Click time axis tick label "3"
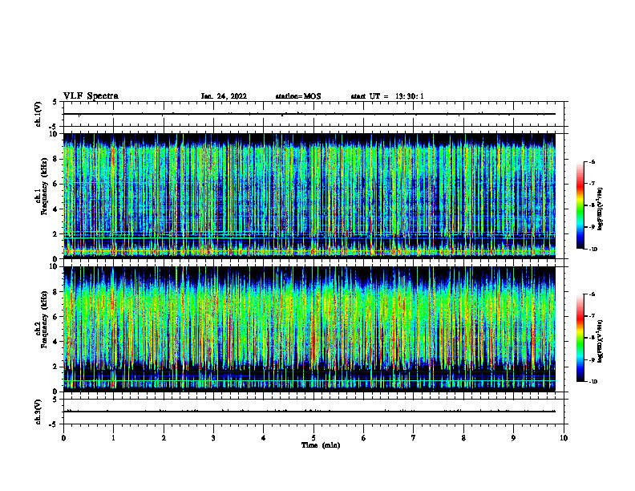 [213, 438]
